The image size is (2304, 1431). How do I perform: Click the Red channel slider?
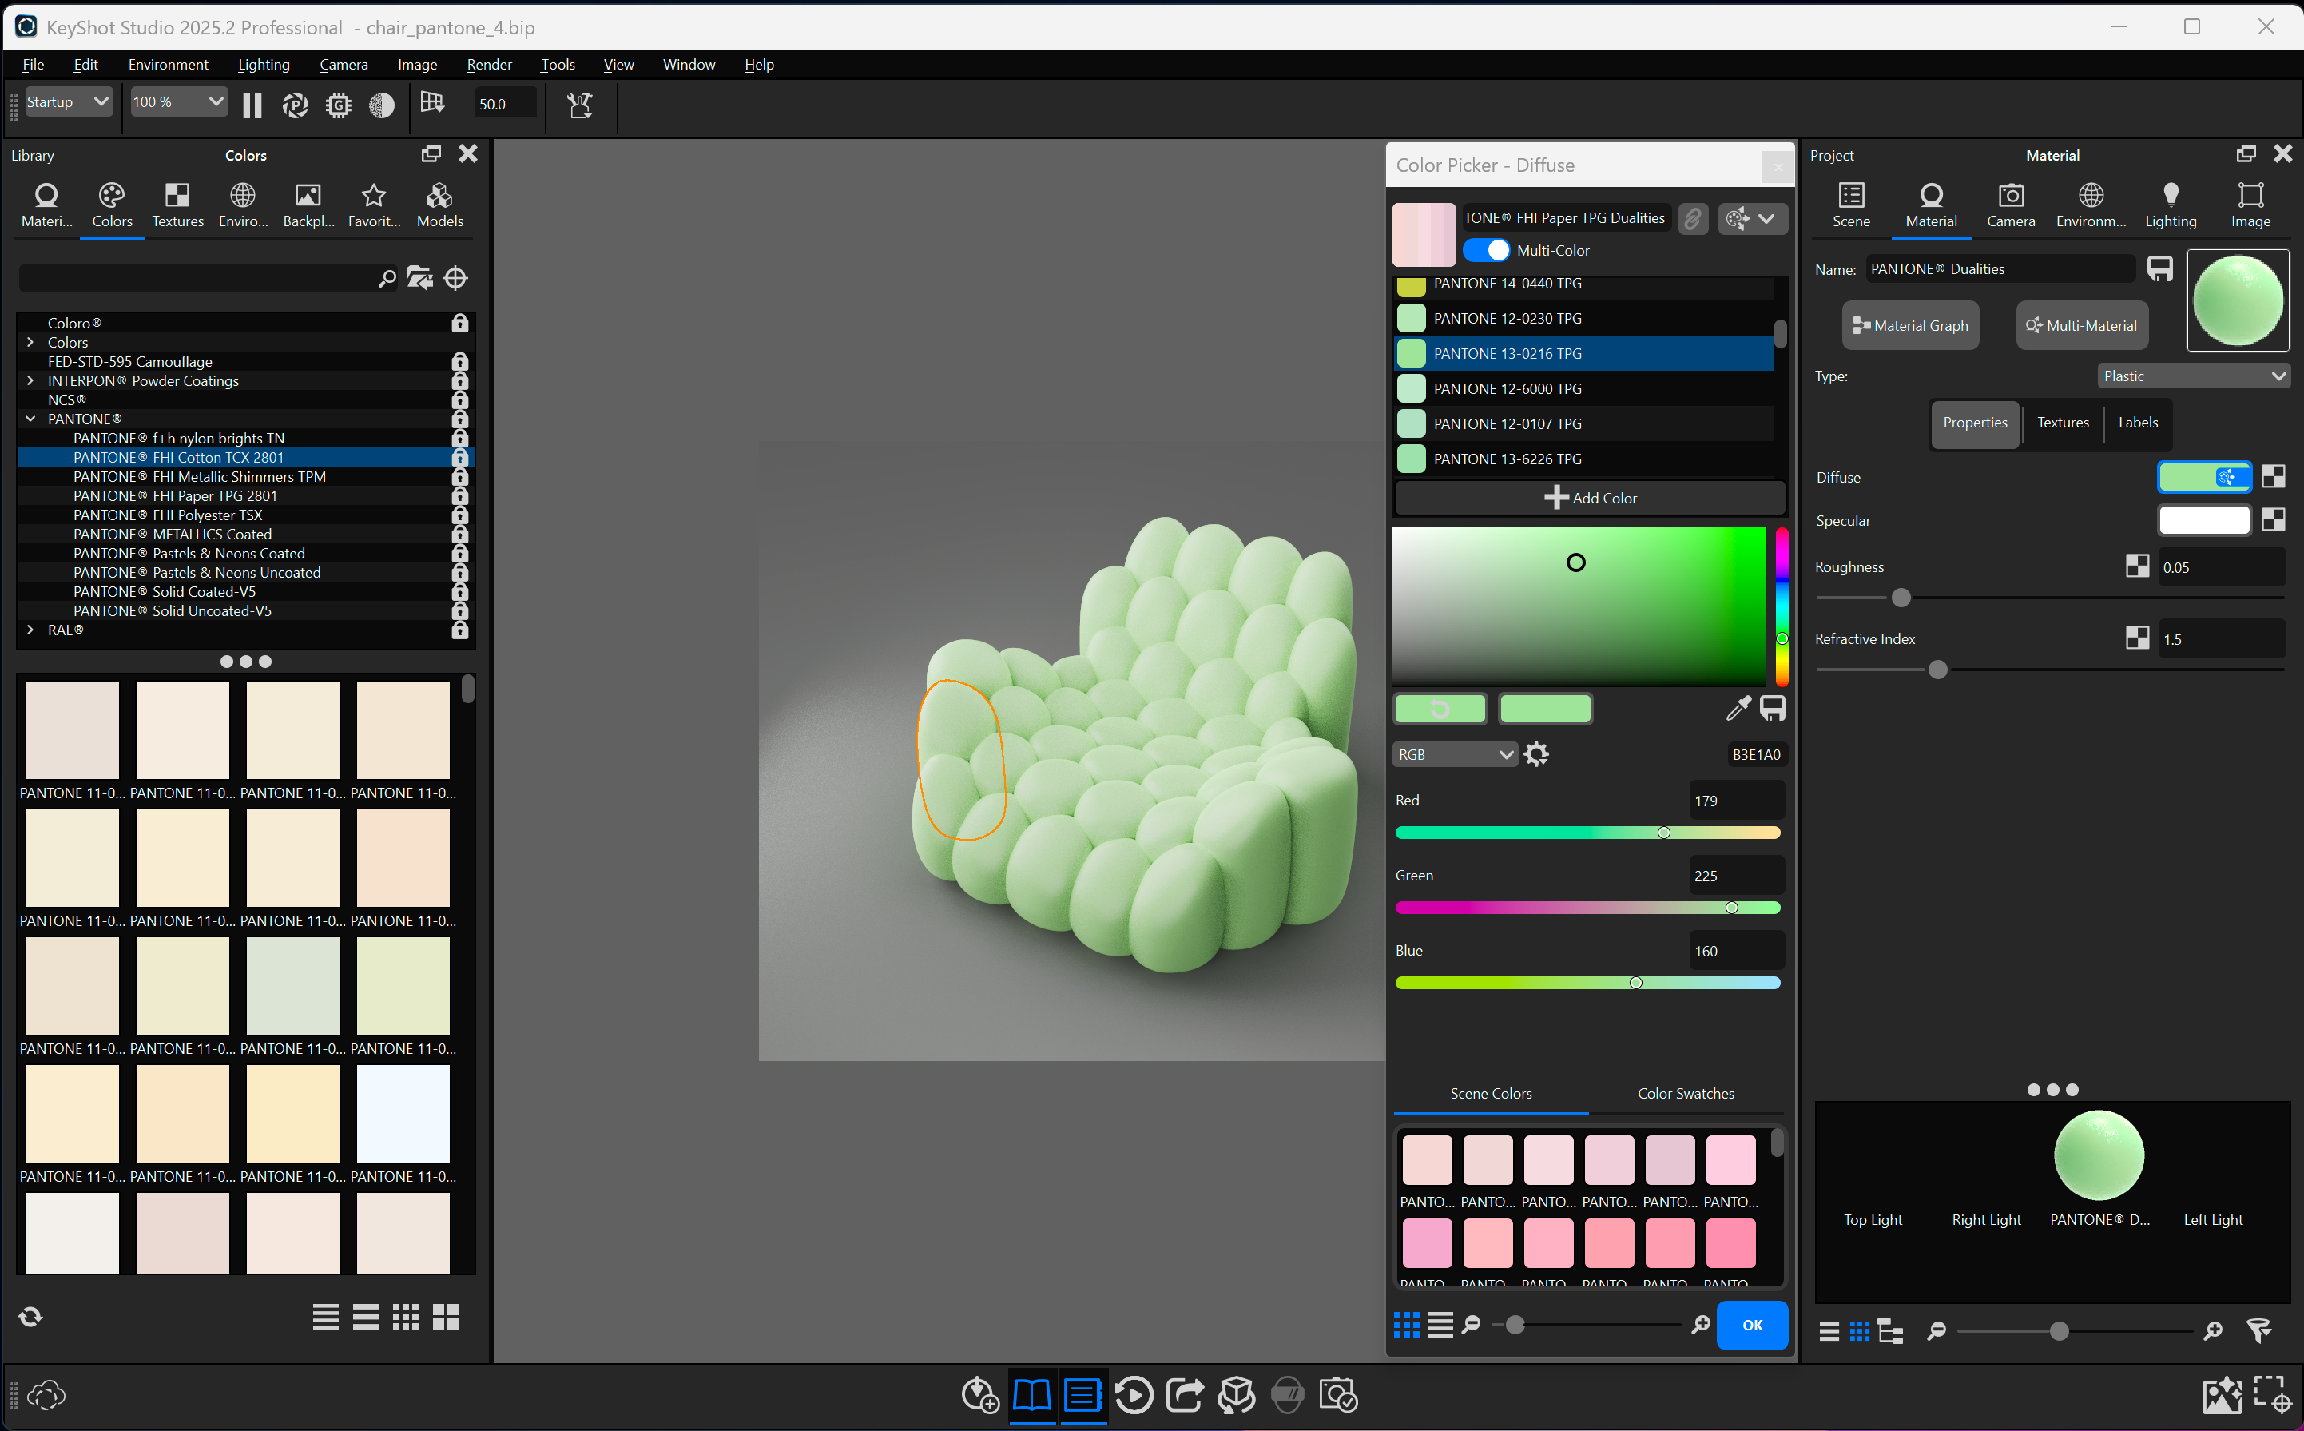(1587, 833)
